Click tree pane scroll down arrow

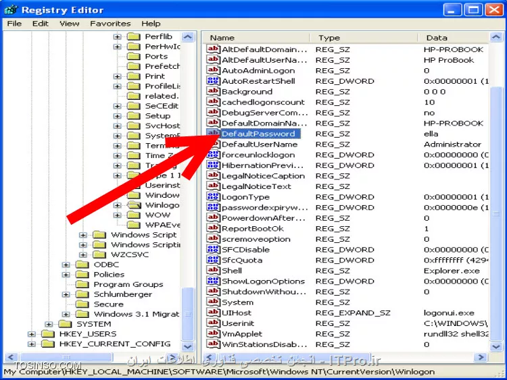[x=187, y=347]
